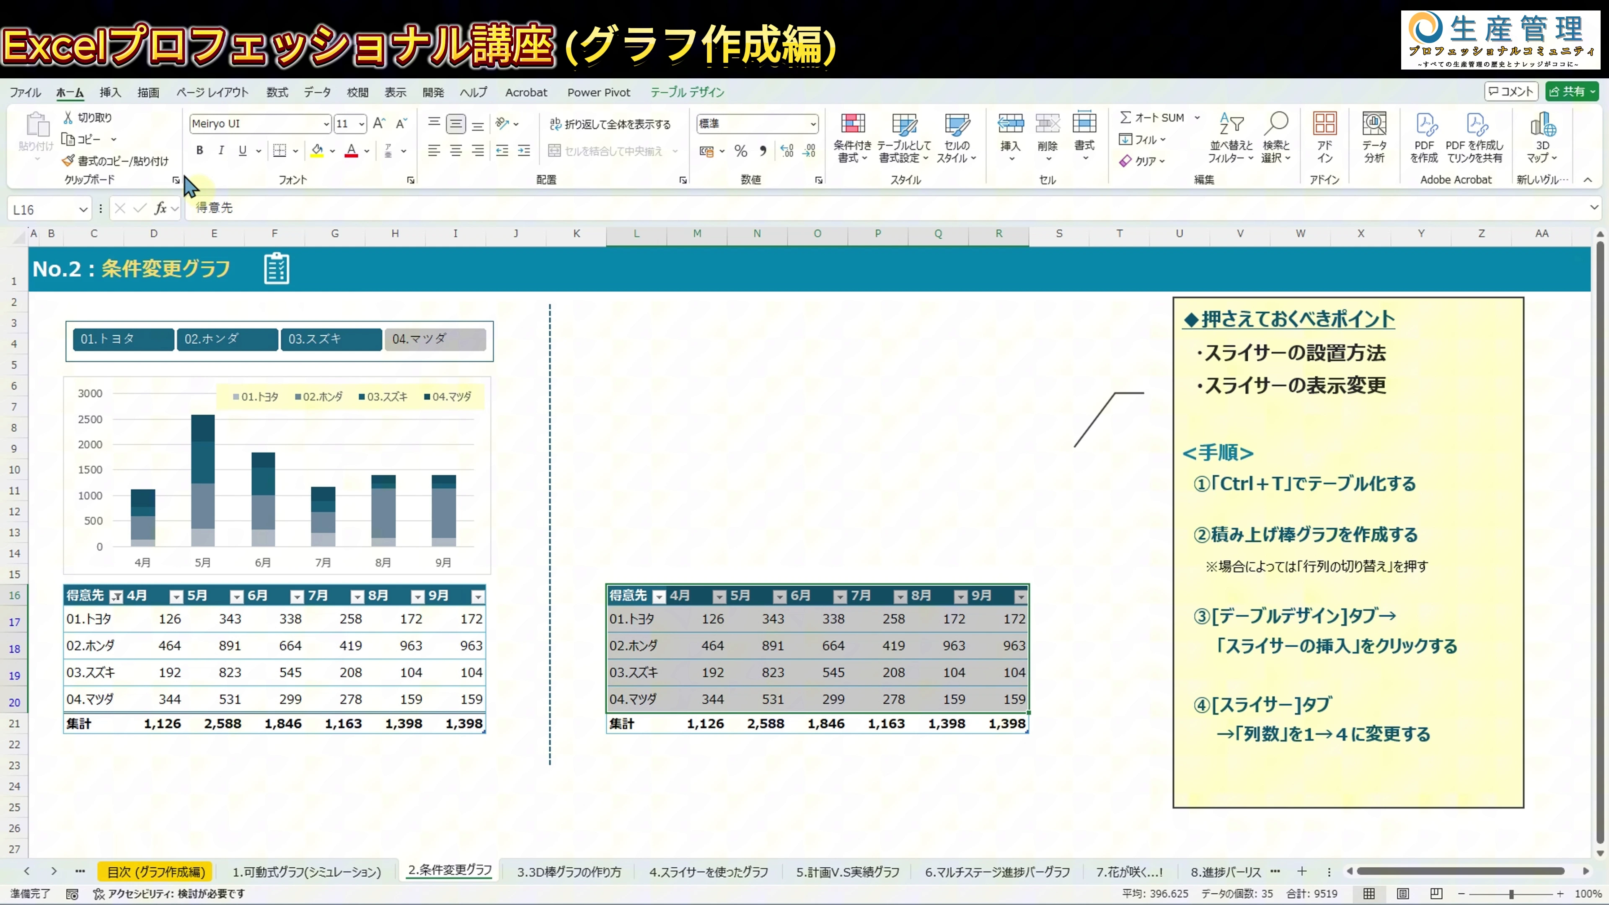Open the font size dropdown

click(361, 124)
